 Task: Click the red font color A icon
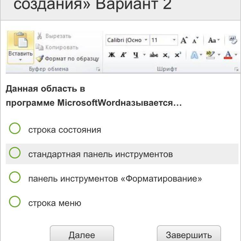[228, 55]
